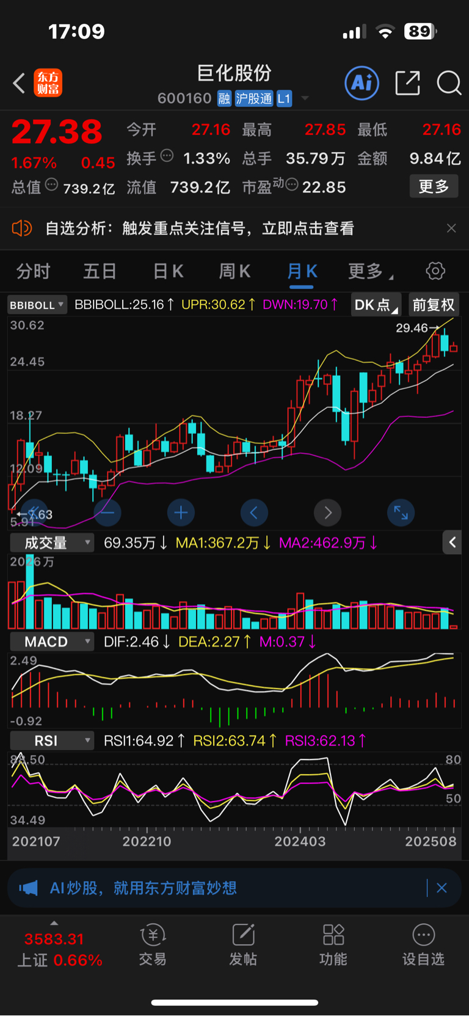Tap the L1 level tag
The height and width of the screenshot is (1016, 469).
284,98
